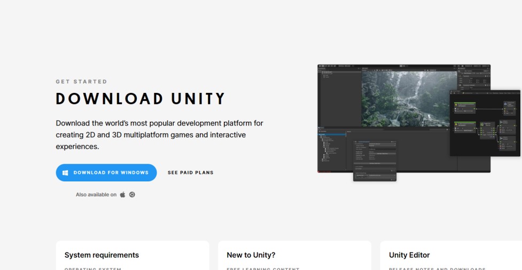
Task: Open the See Paid Plans link
Action: [190, 173]
